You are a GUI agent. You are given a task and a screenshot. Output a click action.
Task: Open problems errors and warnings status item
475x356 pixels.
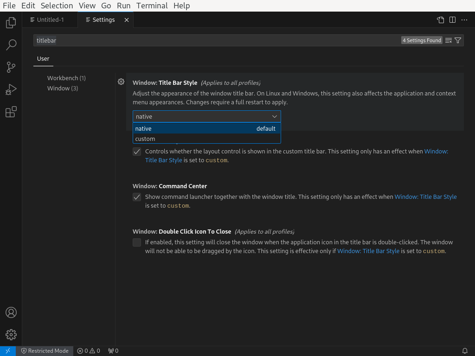tap(89, 351)
